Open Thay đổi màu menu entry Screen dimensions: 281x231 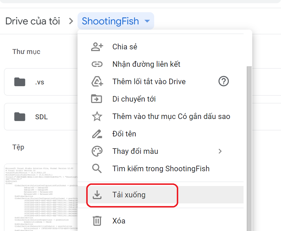[x=161, y=151]
